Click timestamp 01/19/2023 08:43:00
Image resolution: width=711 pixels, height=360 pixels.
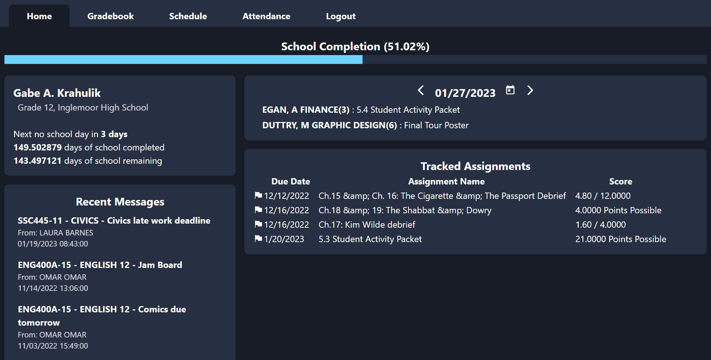click(x=53, y=244)
